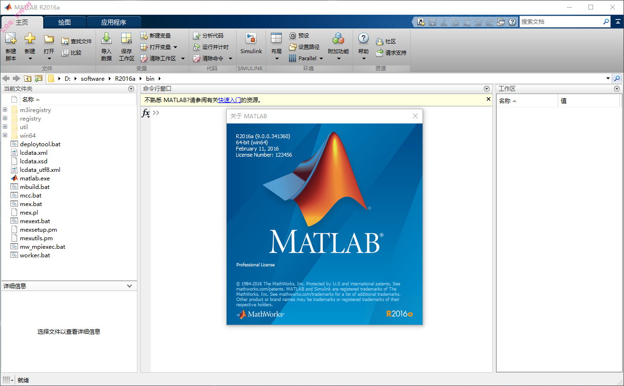The image size is (624, 386).
Task: Click 设置路径 (Set Path)
Action: click(304, 47)
